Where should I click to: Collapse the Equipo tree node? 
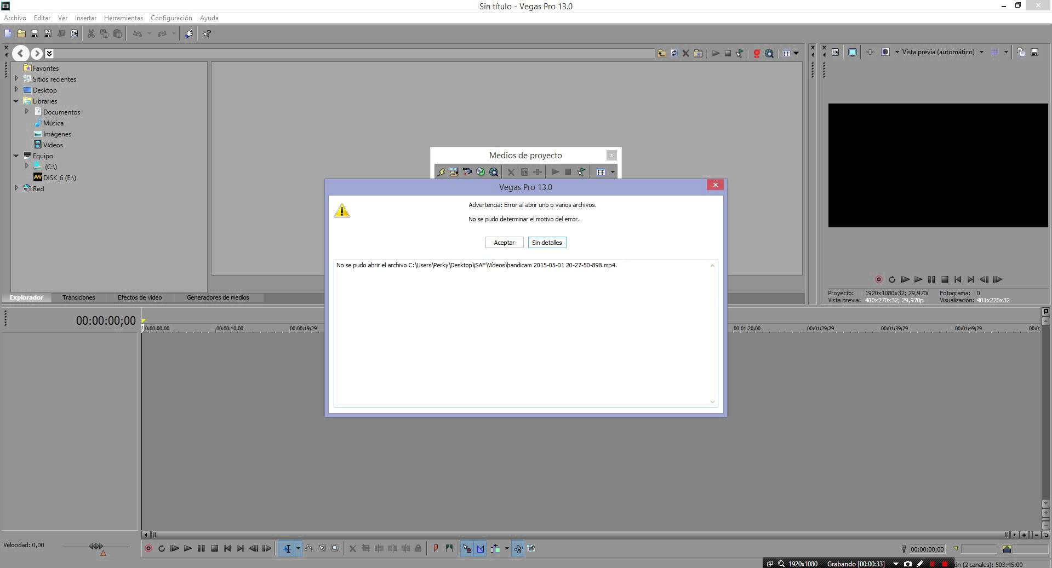point(16,156)
